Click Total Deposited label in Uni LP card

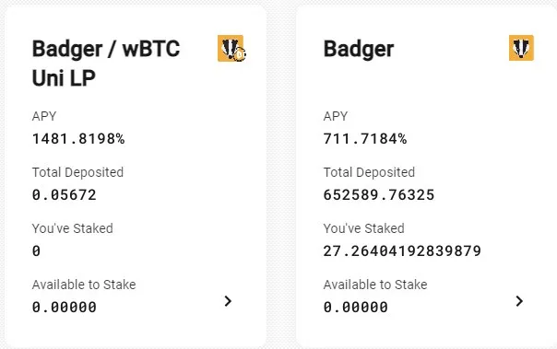tap(77, 172)
